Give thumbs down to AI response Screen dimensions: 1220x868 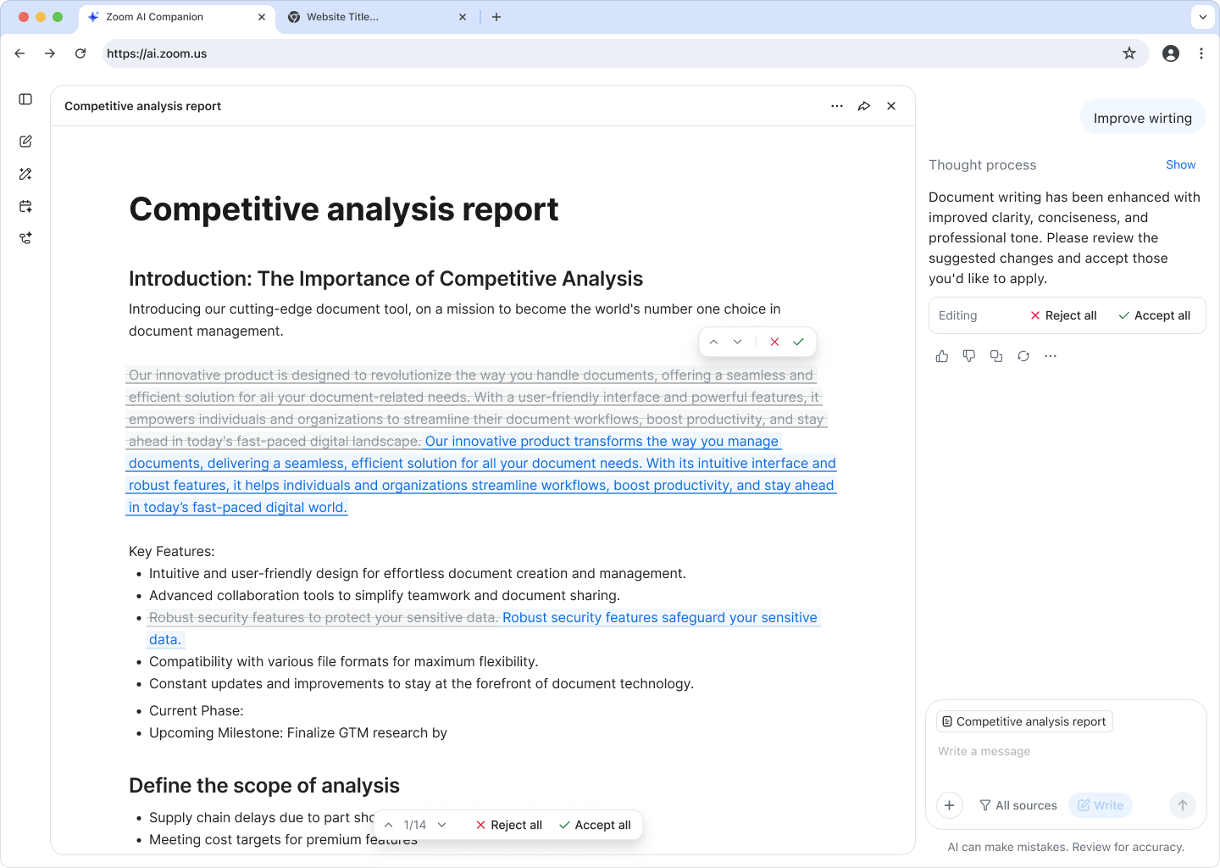[x=969, y=356]
